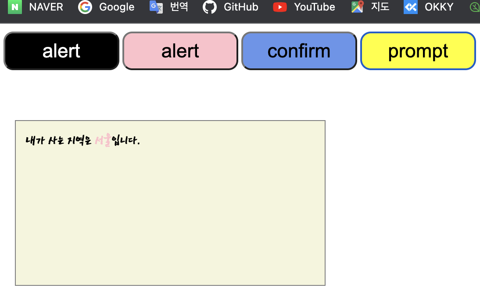Click the pink alert button

[x=180, y=51]
